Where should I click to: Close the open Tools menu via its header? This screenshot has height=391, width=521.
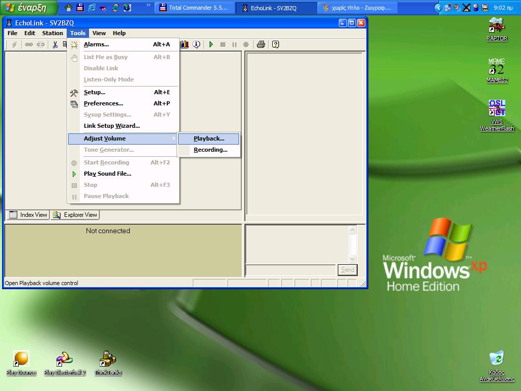pyautogui.click(x=78, y=33)
